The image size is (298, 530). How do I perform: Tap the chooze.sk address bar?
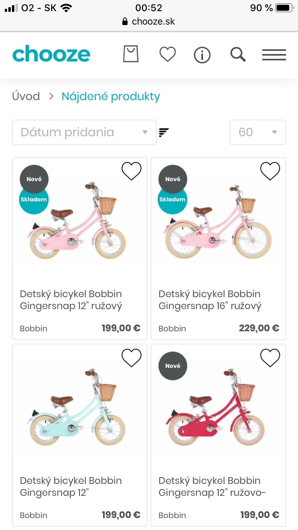149,21
